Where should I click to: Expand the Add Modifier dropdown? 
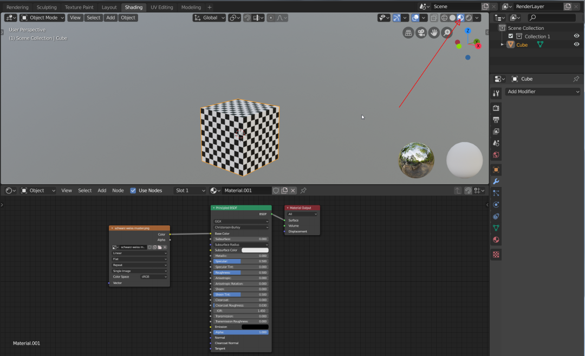[x=543, y=92]
